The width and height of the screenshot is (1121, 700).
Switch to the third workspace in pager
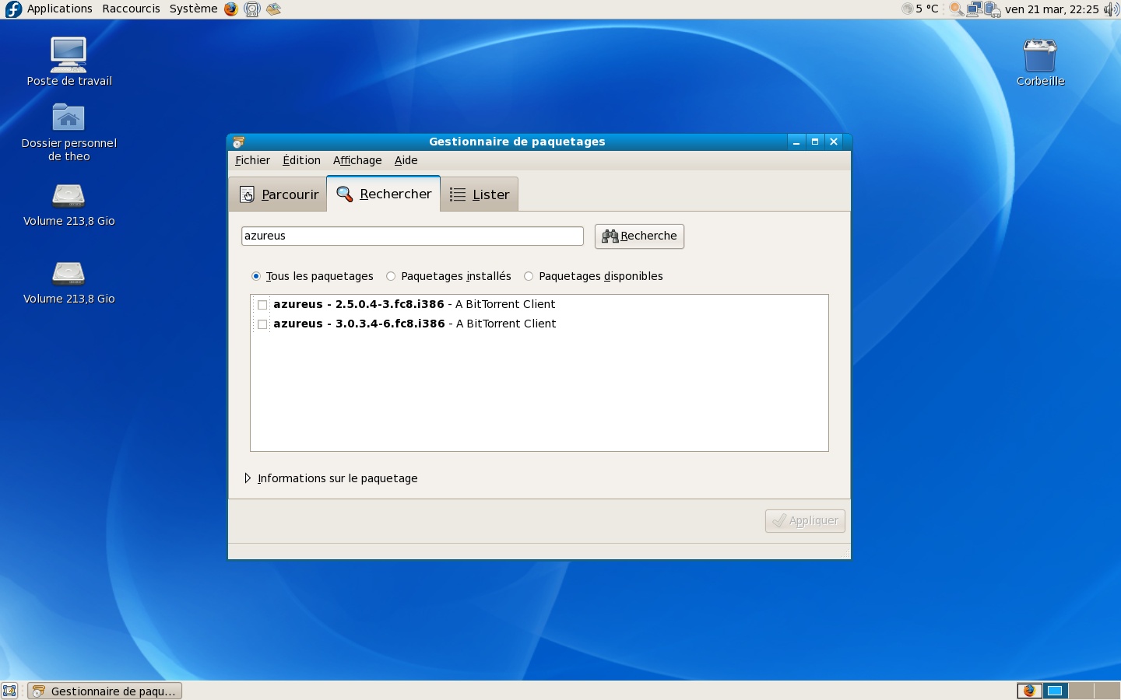coord(1081,691)
